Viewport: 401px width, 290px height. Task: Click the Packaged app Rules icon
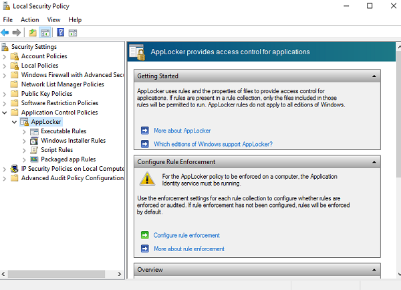point(35,159)
